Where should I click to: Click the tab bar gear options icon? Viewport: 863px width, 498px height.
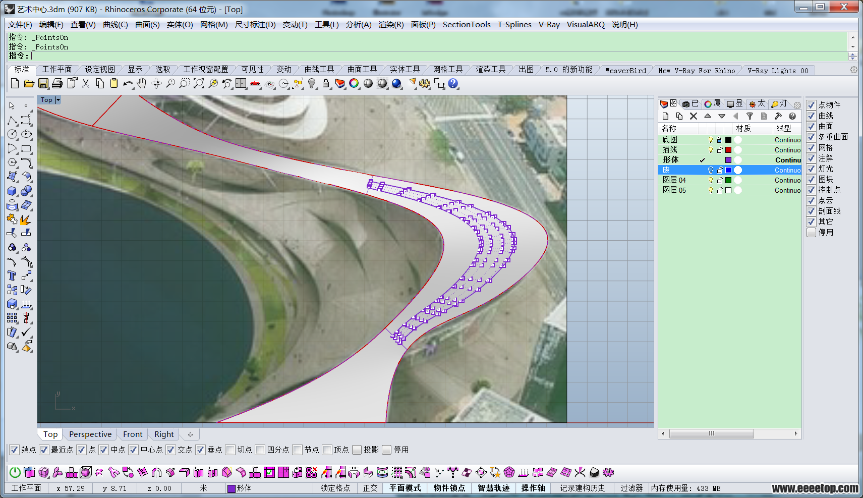pyautogui.click(x=853, y=70)
